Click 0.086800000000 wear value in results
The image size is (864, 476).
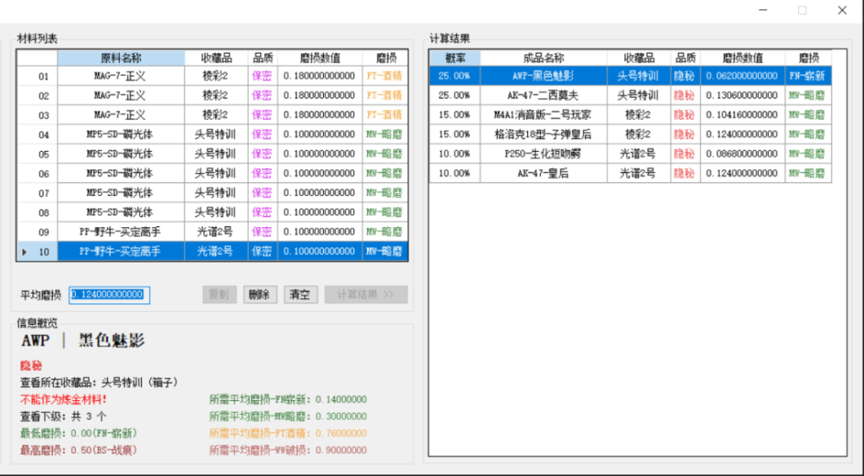coord(741,154)
